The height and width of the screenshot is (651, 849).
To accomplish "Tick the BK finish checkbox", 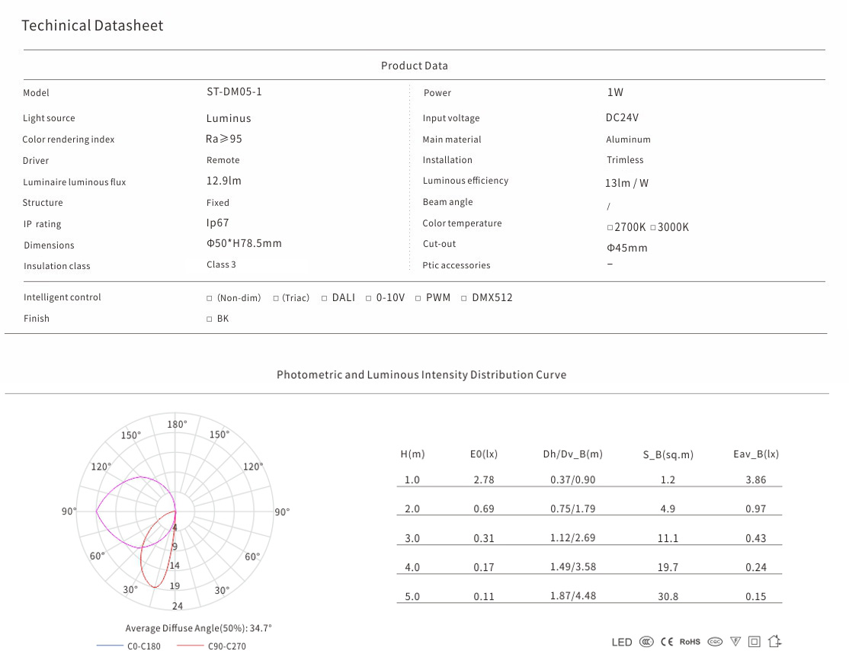I will [x=210, y=319].
